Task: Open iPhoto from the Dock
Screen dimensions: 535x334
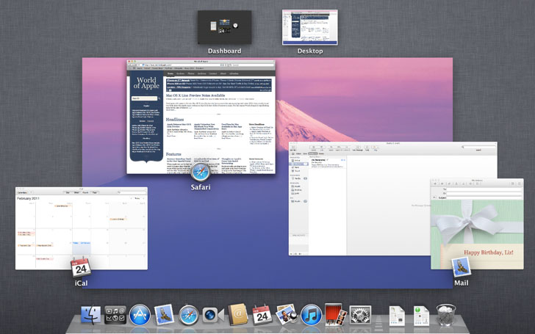Action: [286, 314]
